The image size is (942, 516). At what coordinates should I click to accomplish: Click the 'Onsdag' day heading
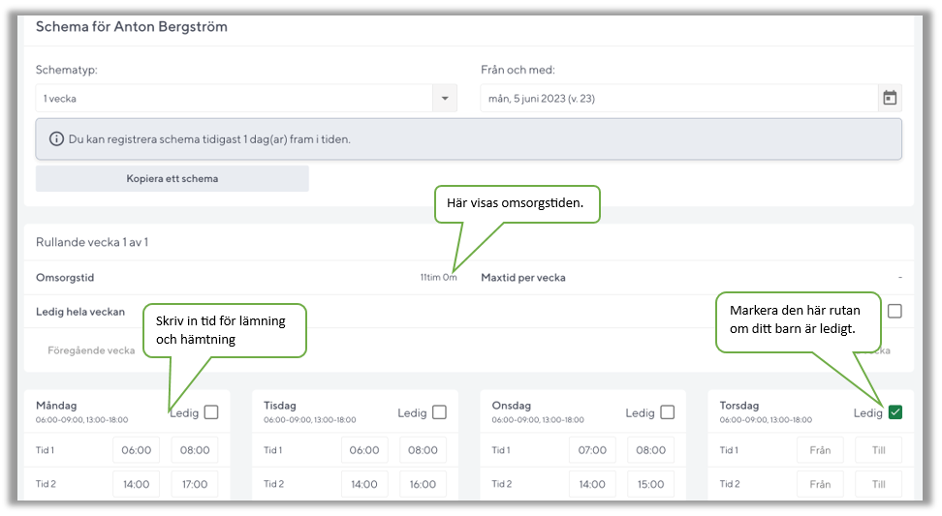point(512,406)
